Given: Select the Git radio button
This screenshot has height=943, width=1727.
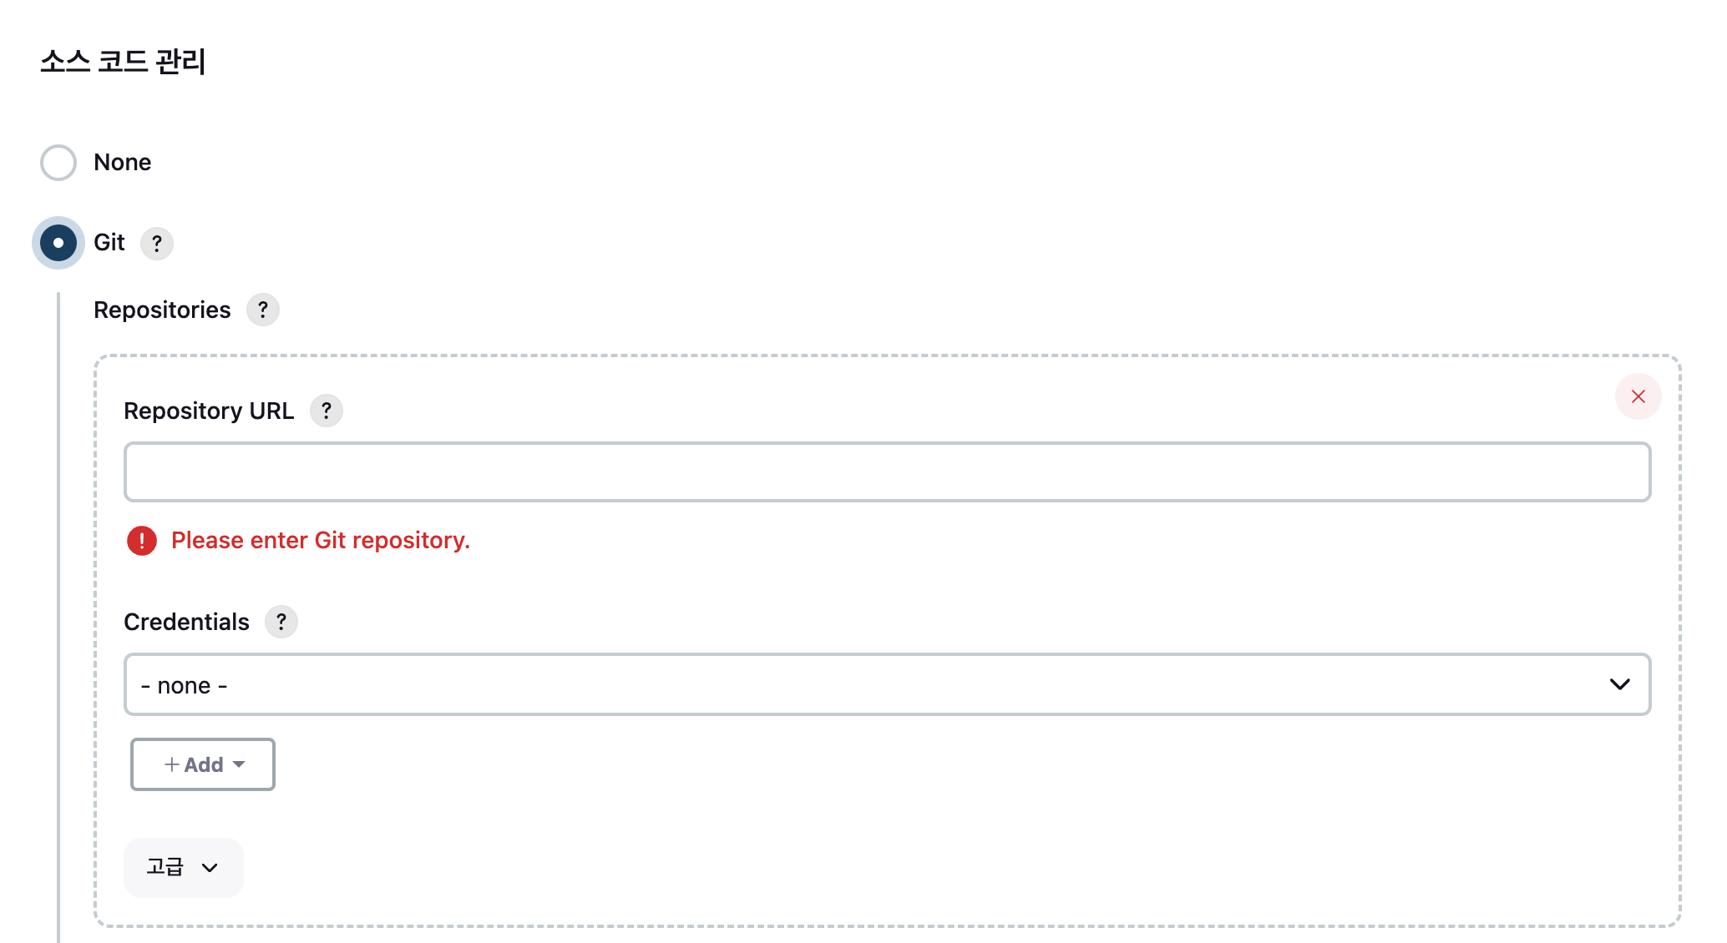Looking at the screenshot, I should pos(58,243).
